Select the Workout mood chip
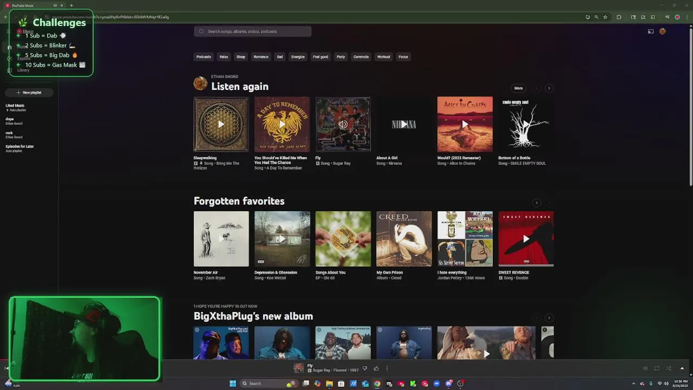 (x=383, y=57)
